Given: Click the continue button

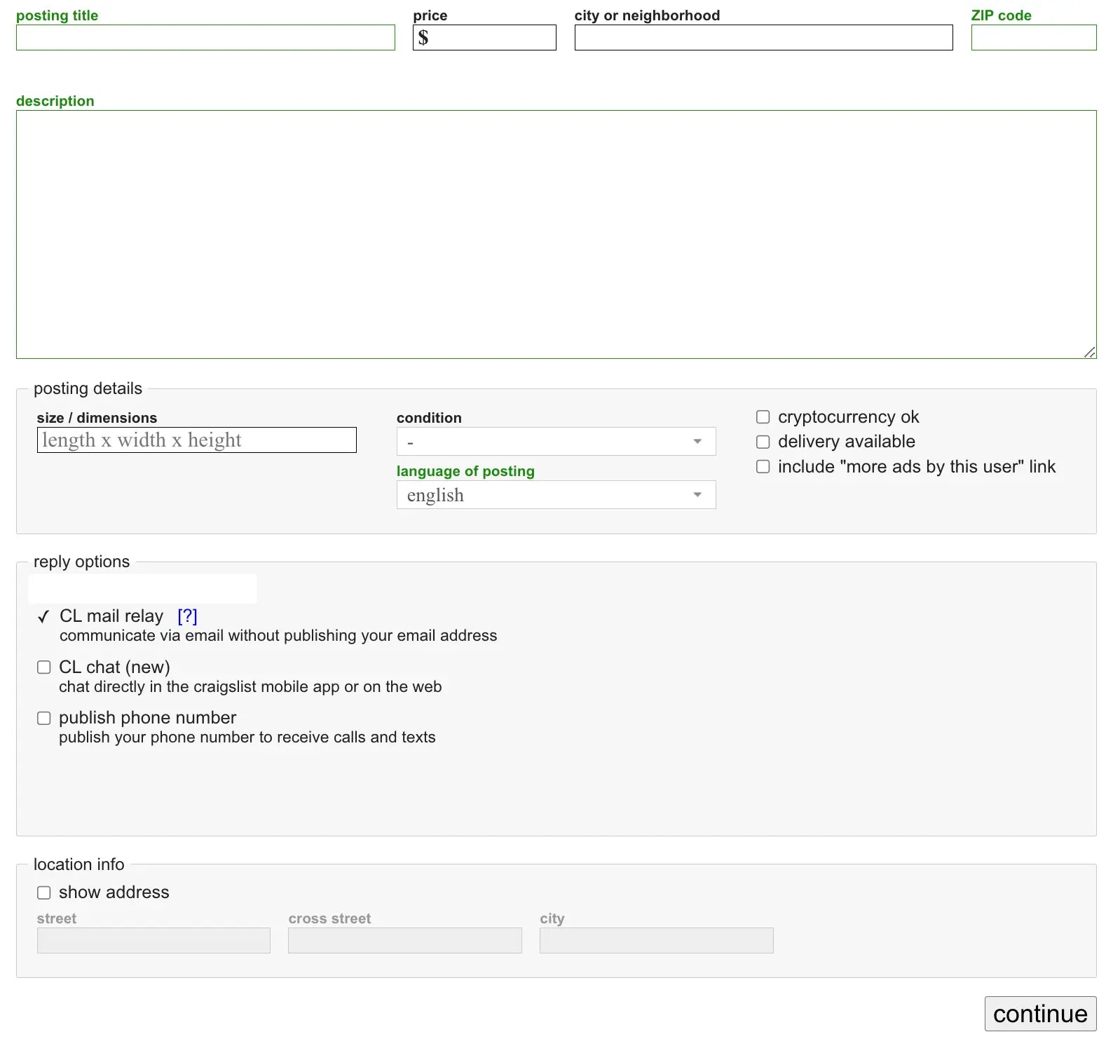Looking at the screenshot, I should point(1041,1014).
